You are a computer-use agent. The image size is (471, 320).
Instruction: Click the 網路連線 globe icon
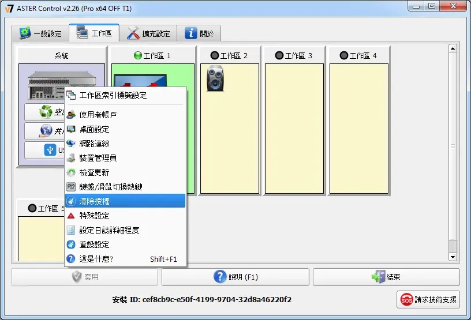pos(71,144)
